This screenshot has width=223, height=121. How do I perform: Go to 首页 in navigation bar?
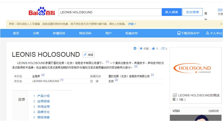[x=16, y=33]
